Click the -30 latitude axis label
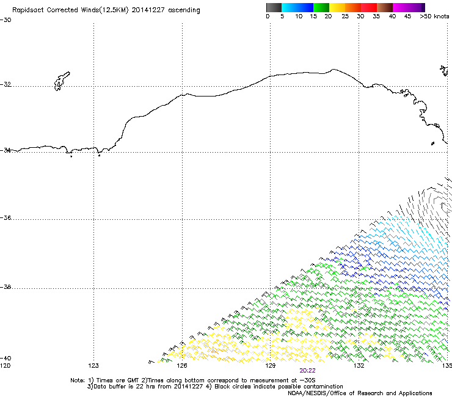 coord(5,20)
